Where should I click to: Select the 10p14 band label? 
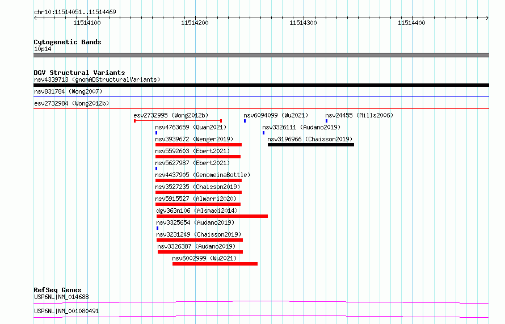pos(43,49)
